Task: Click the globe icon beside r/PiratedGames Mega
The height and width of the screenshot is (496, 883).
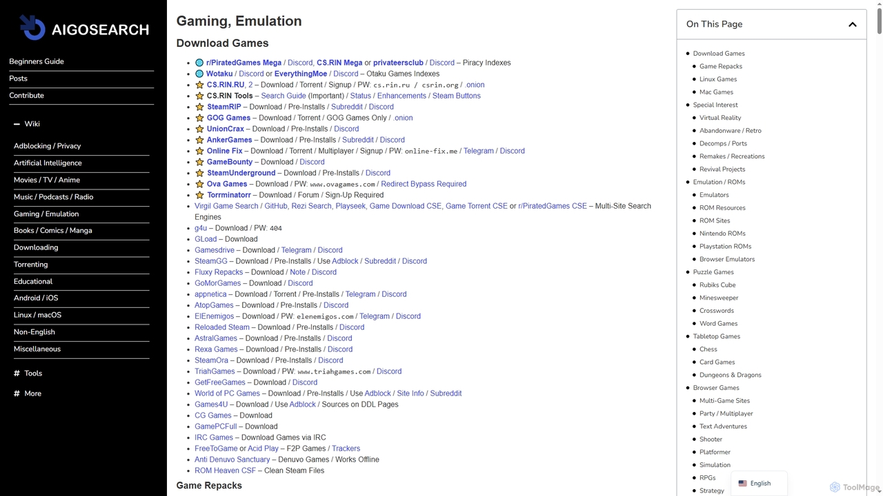Action: [x=199, y=63]
